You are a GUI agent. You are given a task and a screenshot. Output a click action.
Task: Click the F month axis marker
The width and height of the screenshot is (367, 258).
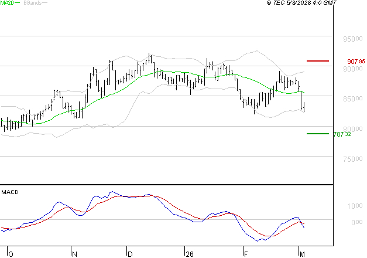246,254
